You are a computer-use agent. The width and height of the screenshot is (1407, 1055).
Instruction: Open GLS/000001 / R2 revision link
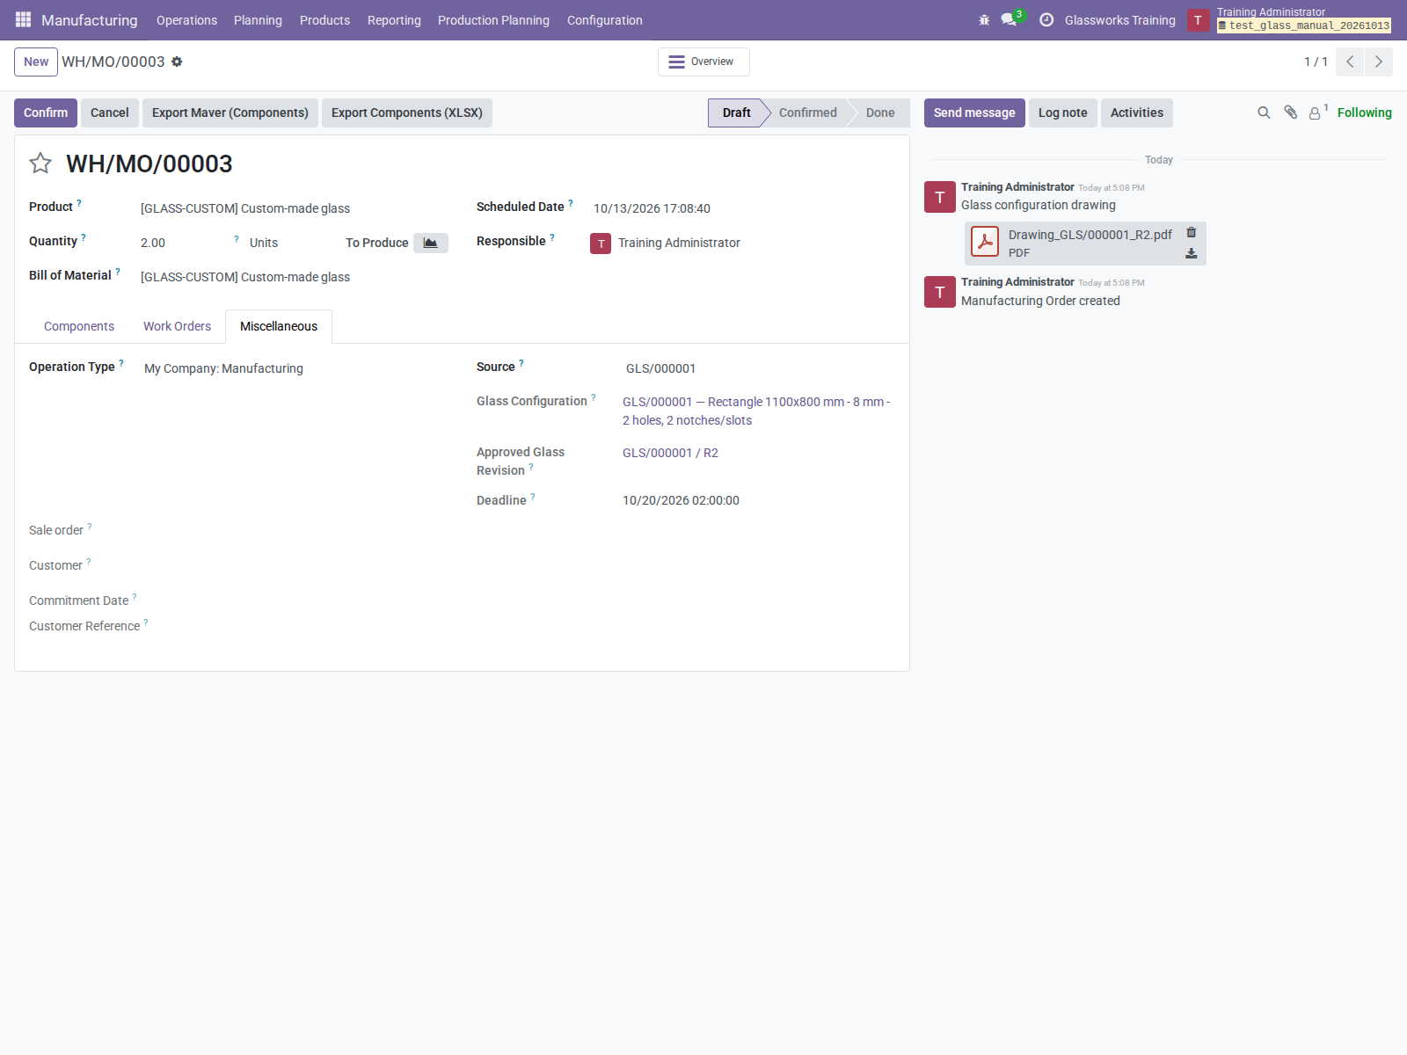click(x=670, y=453)
